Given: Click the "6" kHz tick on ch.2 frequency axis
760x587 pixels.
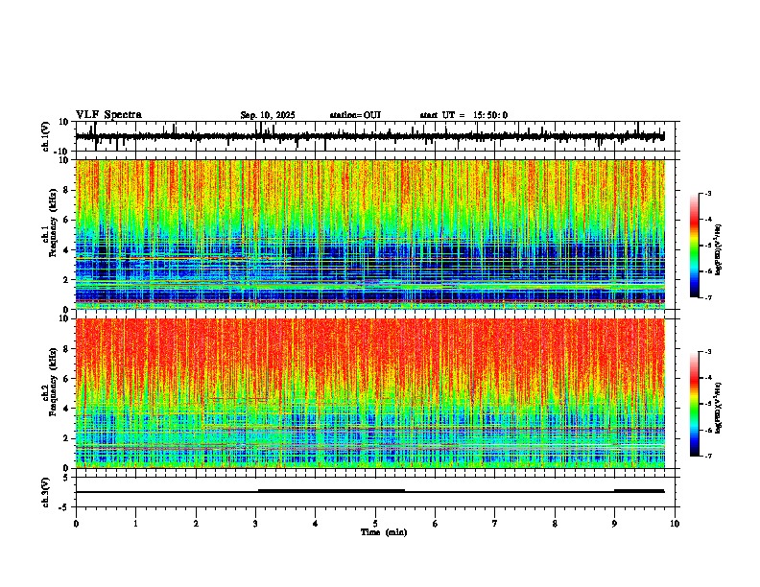Looking at the screenshot, I should click(67, 379).
